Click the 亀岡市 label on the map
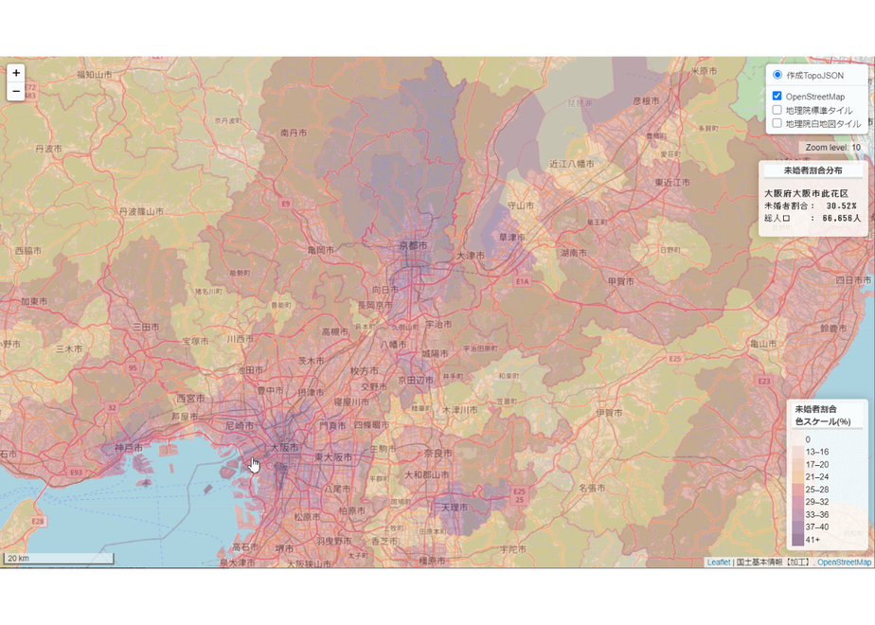This screenshot has height=625, width=875. pos(321,250)
